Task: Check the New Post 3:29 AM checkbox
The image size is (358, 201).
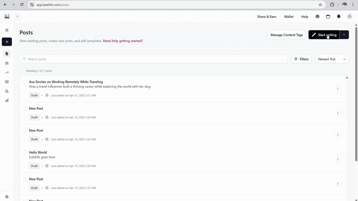Action: 25,109
